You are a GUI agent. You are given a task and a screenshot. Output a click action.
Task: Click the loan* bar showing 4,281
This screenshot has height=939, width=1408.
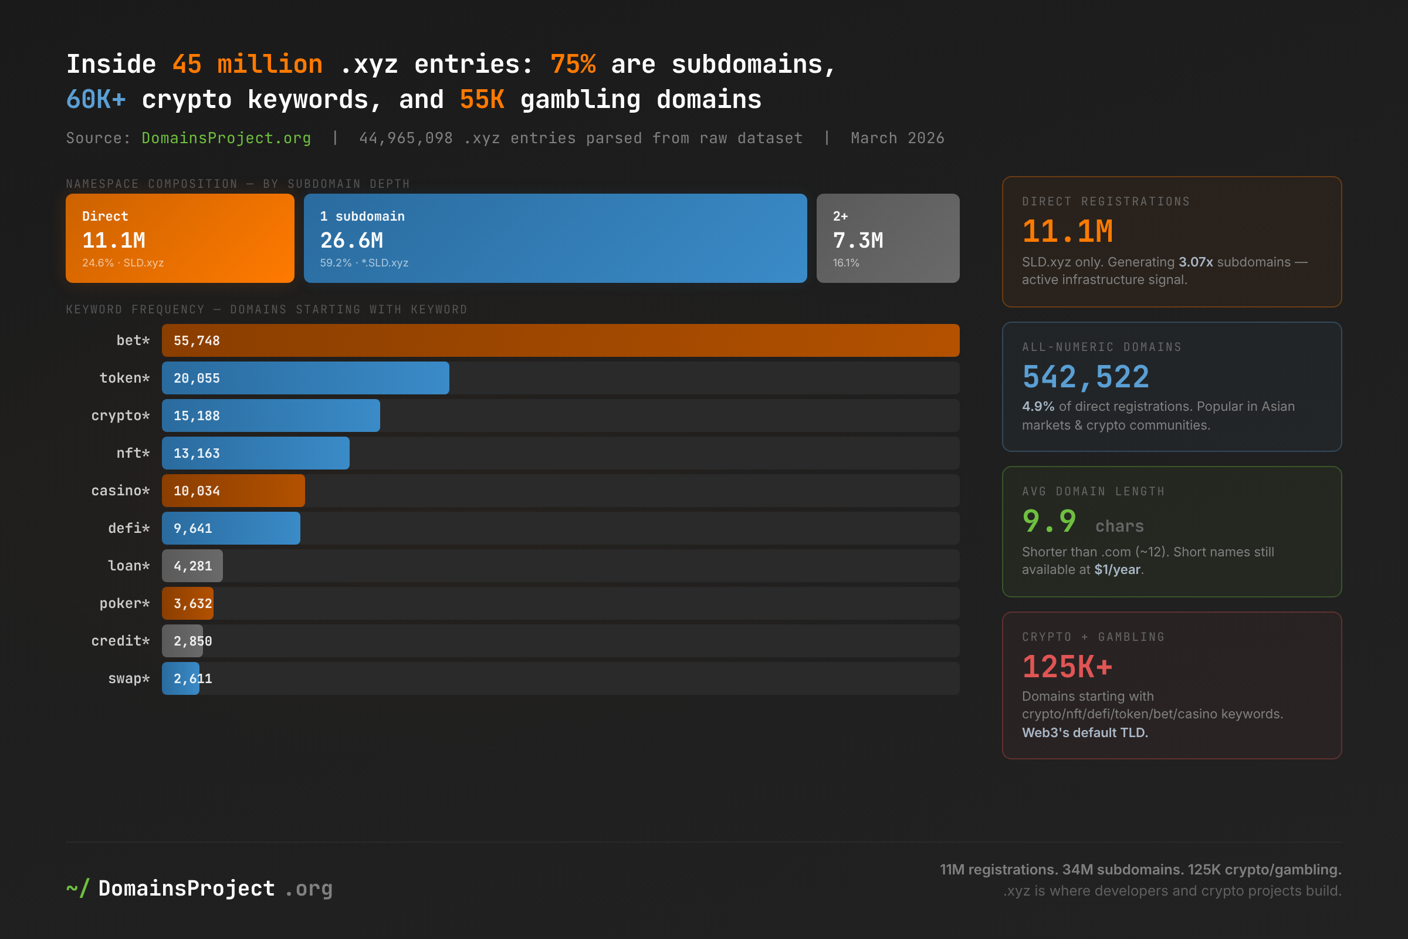(192, 566)
